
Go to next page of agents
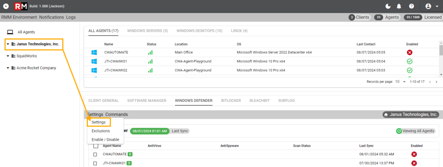(x=437, y=82)
